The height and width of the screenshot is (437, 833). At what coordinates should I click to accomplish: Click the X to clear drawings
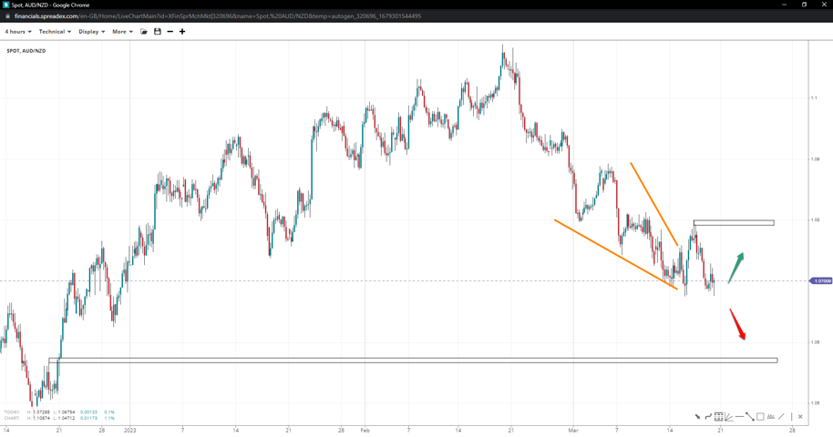[x=801, y=417]
